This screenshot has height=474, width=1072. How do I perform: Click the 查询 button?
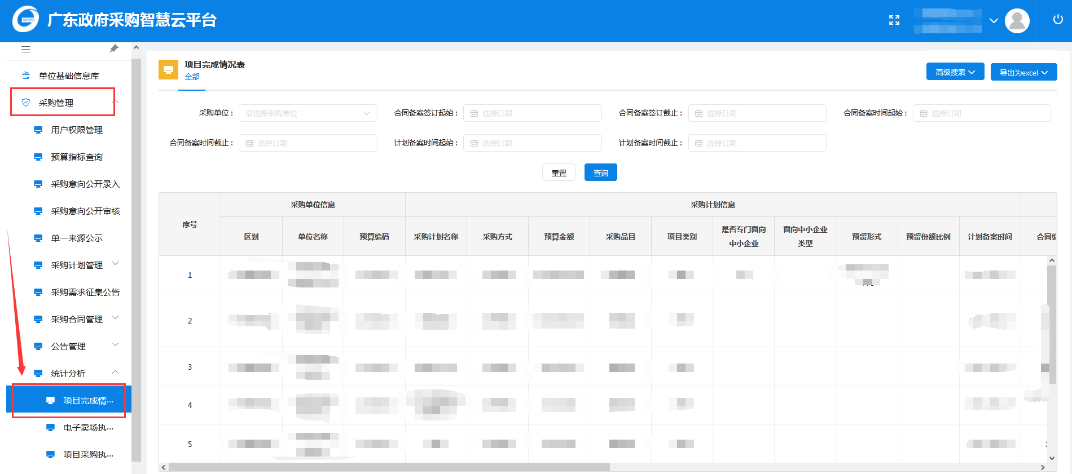tap(601, 172)
